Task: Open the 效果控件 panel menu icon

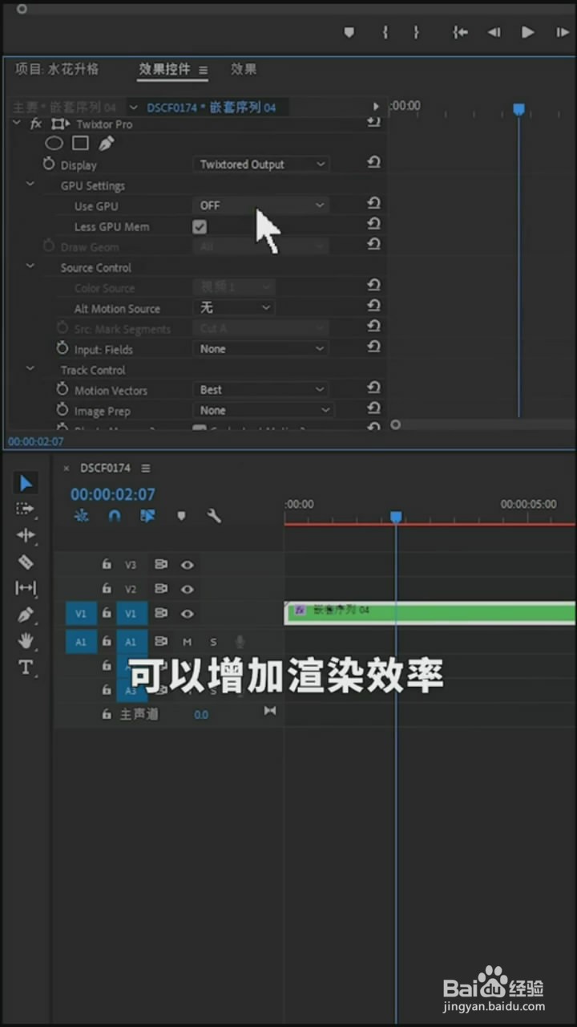Action: tap(203, 70)
